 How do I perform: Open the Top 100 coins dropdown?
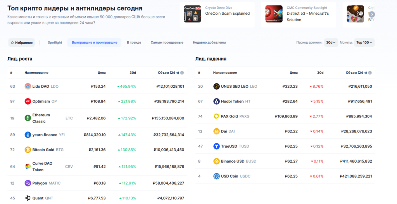(x=364, y=42)
